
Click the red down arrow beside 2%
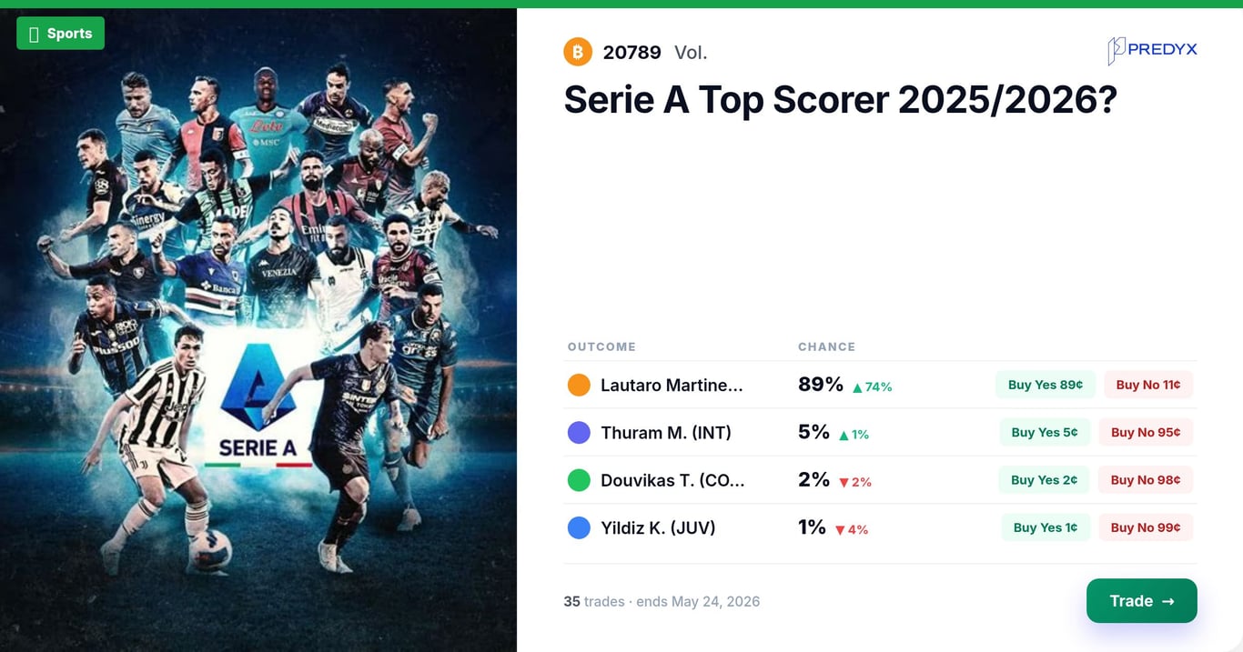coord(844,482)
